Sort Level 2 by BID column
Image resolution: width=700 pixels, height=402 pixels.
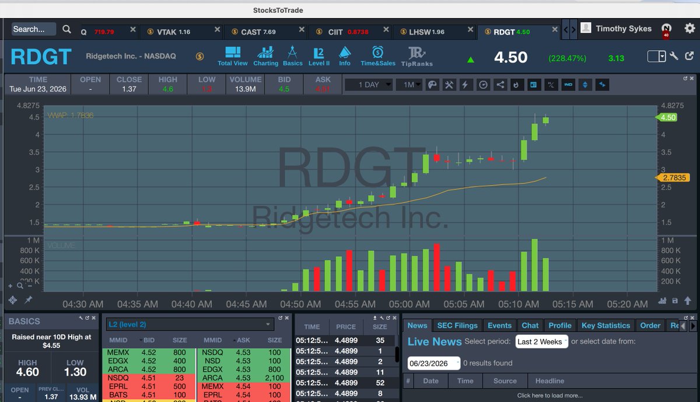149,340
